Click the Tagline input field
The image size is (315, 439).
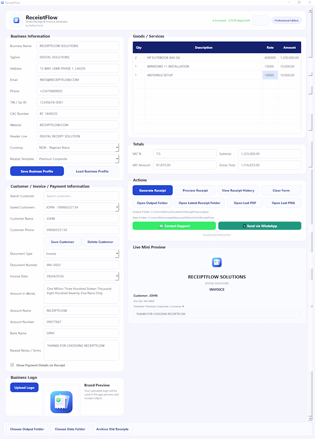click(78, 57)
